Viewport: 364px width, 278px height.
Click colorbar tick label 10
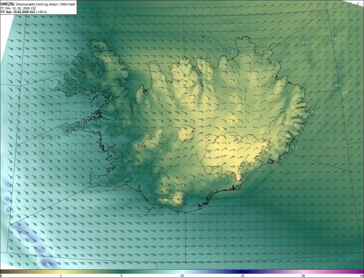182,276
